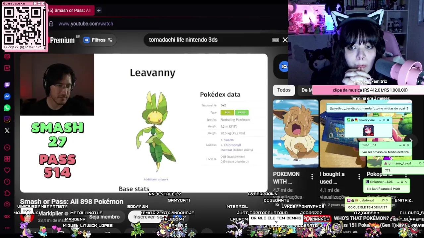Click the 'Smash or Pass: All 898 Pokémon' title
The height and width of the screenshot is (238, 424).
72,202
